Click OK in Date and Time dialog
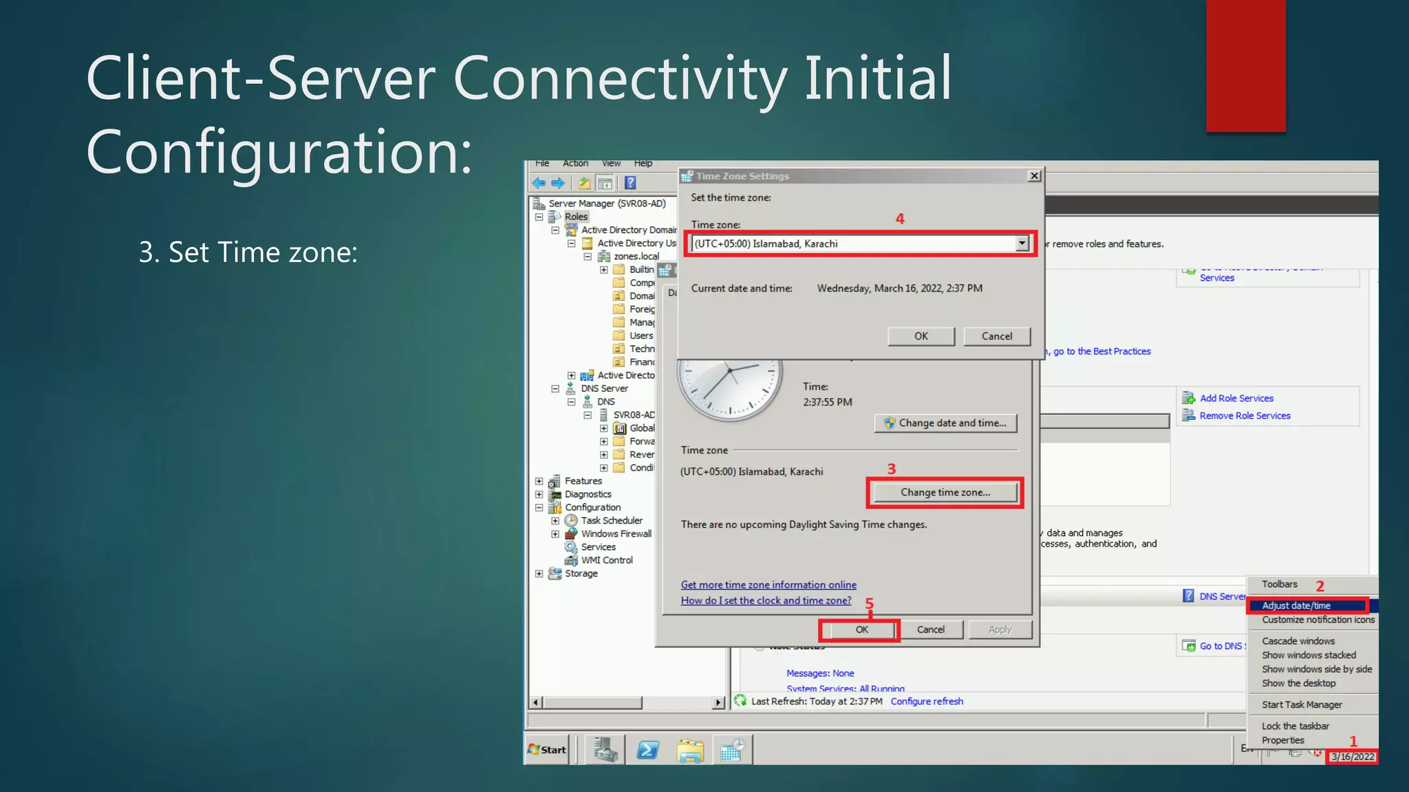This screenshot has height=792, width=1409. click(x=861, y=630)
